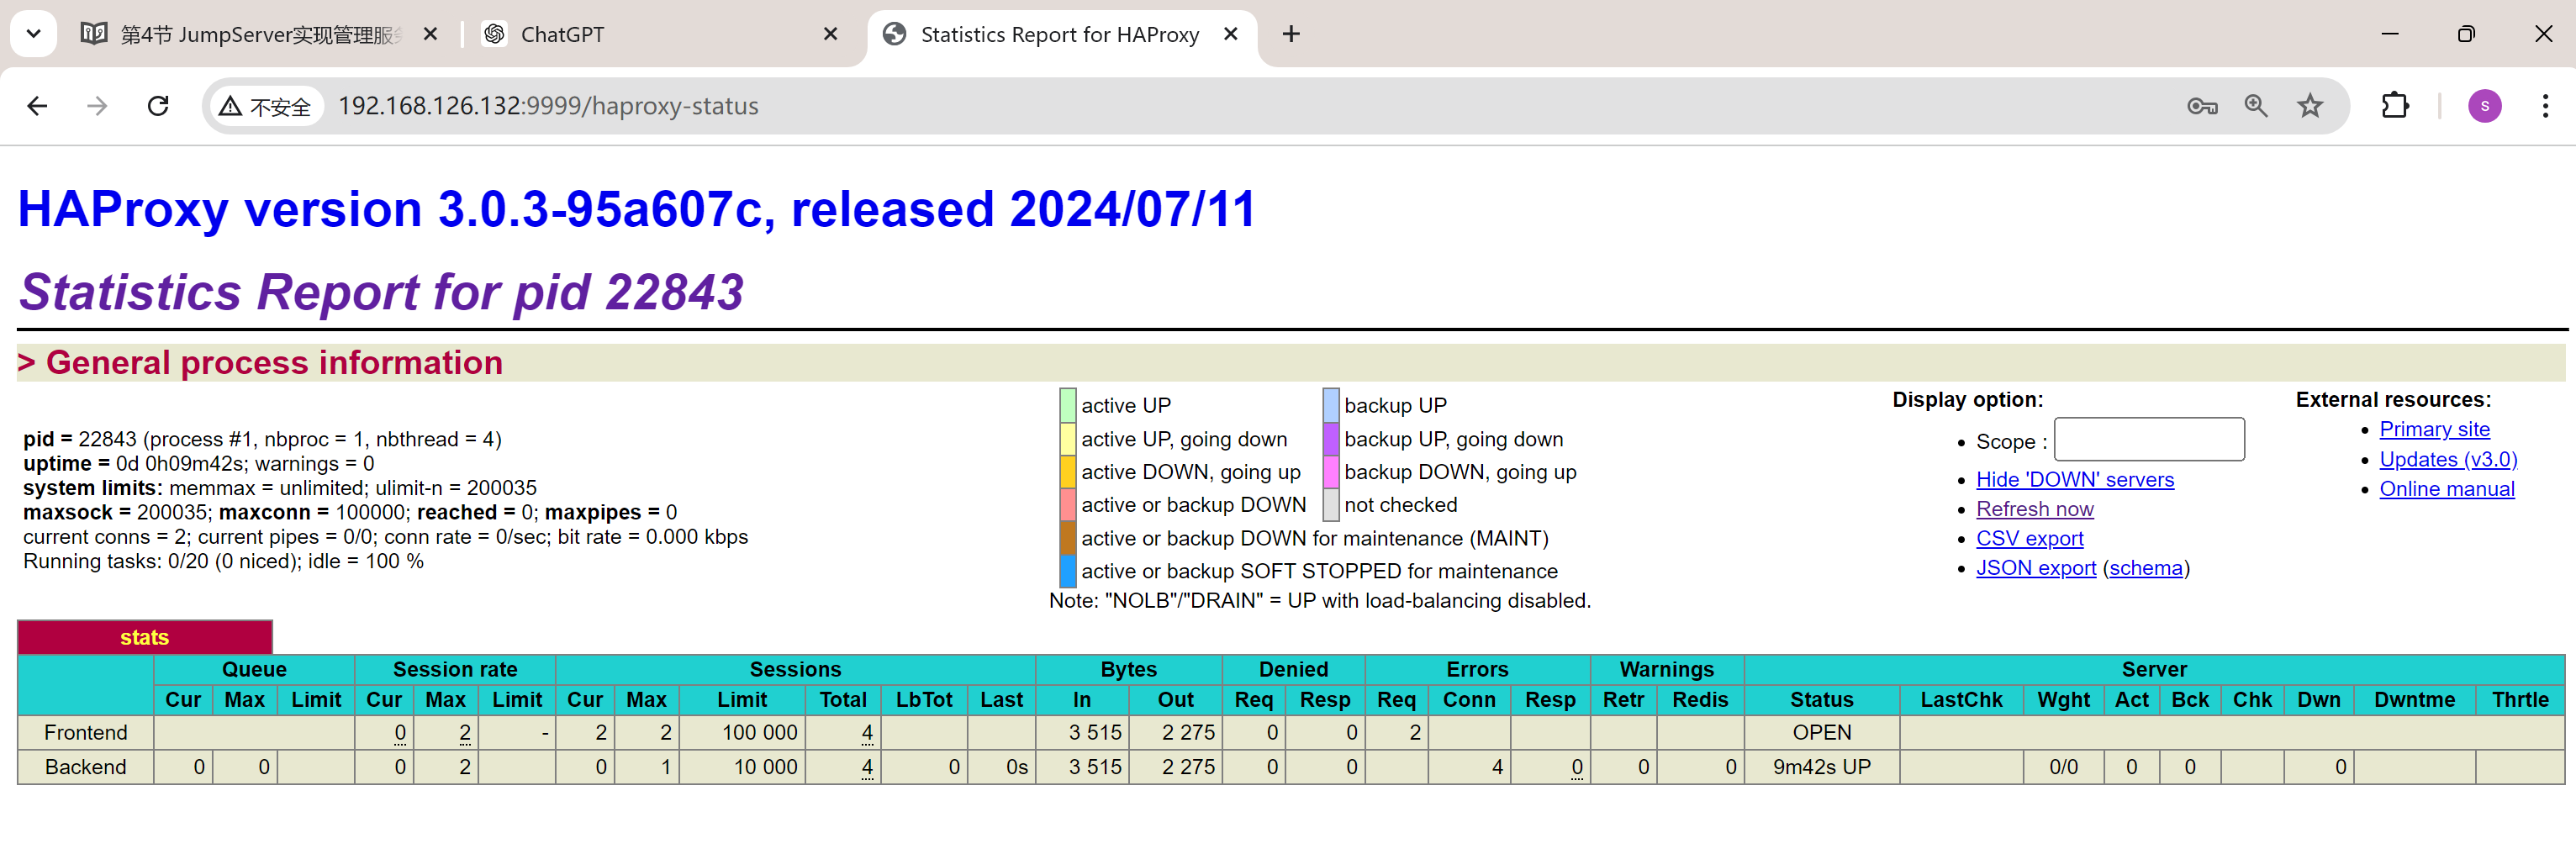Open the user profile avatar
2576x854 pixels.
click(2484, 106)
